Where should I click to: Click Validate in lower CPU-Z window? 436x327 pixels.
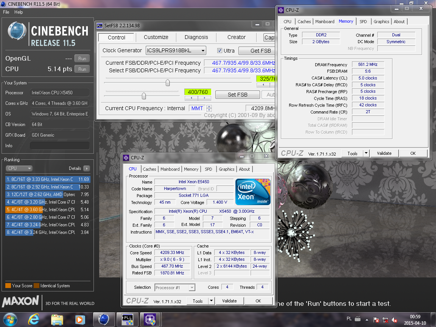click(229, 301)
